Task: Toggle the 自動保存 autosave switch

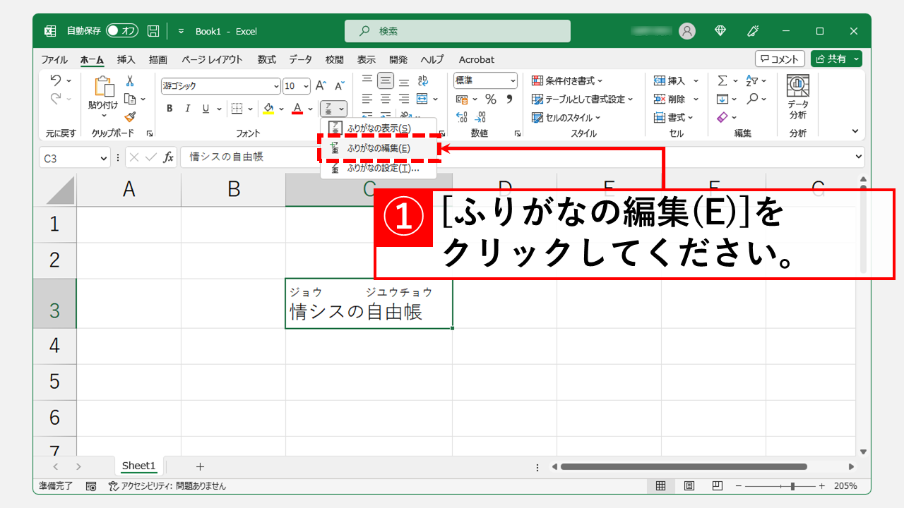Action: tap(122, 31)
